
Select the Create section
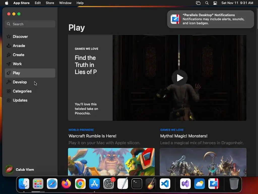point(30,55)
